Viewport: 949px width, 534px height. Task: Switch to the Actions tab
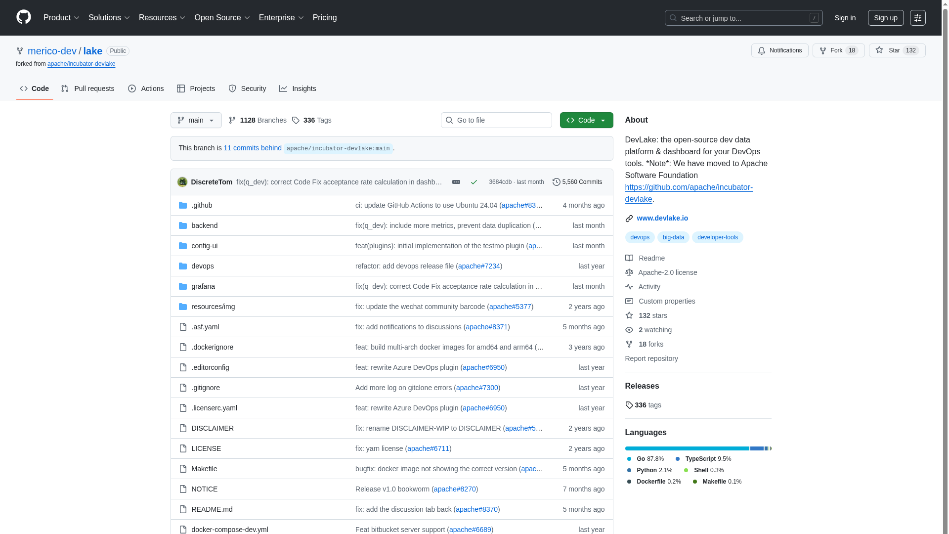tap(146, 89)
